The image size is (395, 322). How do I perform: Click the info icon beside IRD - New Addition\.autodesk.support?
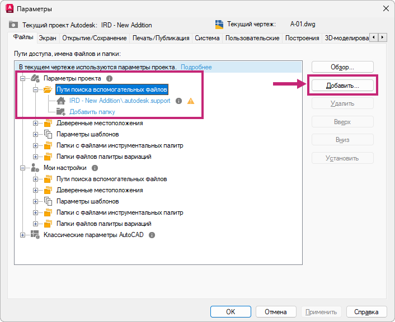click(178, 101)
